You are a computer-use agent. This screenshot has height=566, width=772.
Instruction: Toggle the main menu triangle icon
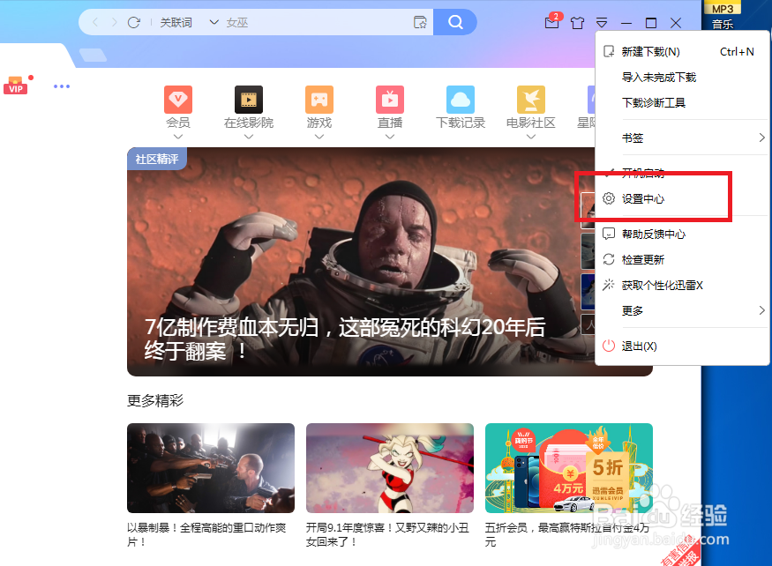602,23
